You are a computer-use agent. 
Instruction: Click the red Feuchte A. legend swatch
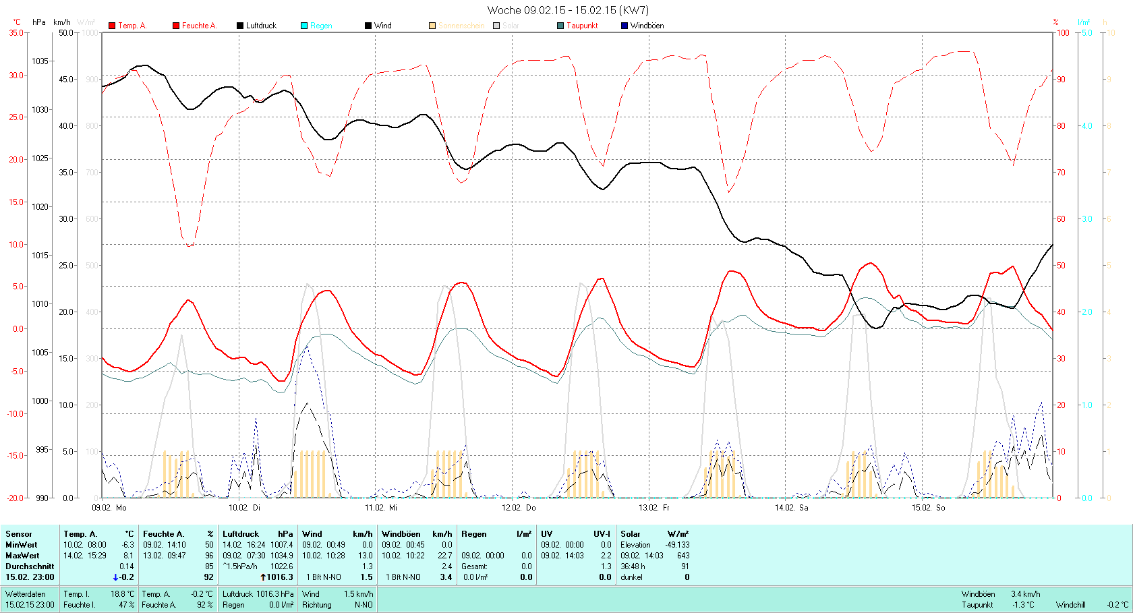(x=176, y=26)
